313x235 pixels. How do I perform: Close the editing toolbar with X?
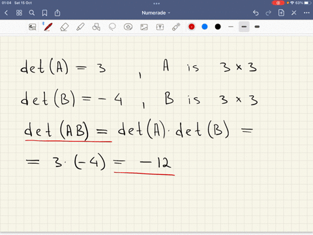click(294, 13)
